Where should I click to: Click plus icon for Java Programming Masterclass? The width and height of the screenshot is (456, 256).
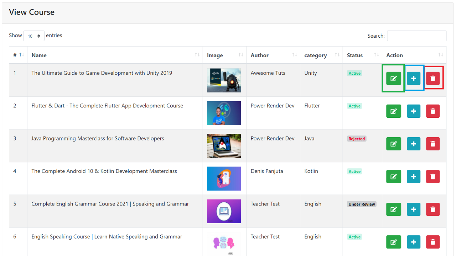coord(414,144)
